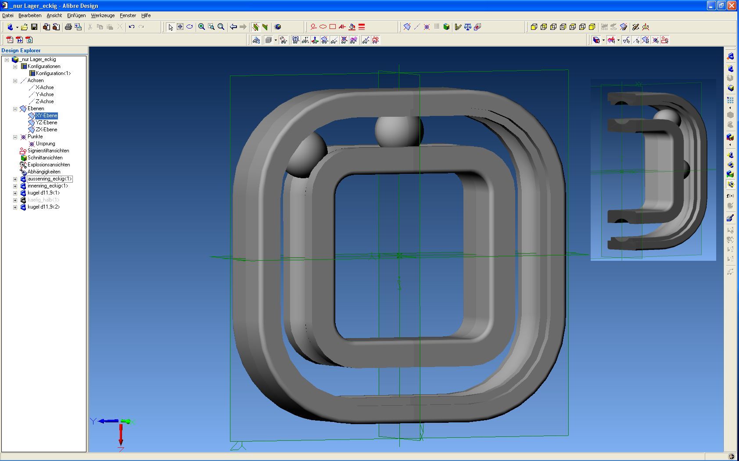The width and height of the screenshot is (739, 461).
Task: Toggle the green flag view icon
Action: pos(265,27)
